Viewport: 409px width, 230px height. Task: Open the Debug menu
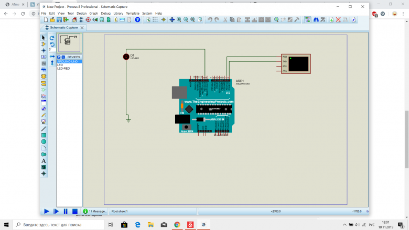[x=105, y=13]
